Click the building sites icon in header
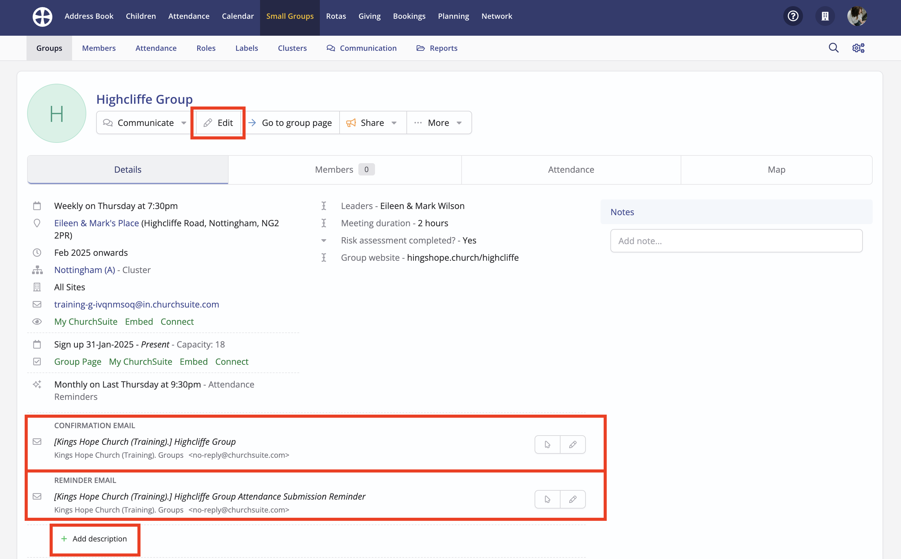The height and width of the screenshot is (559, 901). click(825, 16)
